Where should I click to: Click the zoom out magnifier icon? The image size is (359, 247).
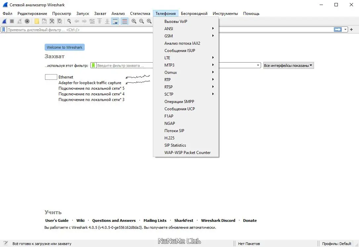142,21
